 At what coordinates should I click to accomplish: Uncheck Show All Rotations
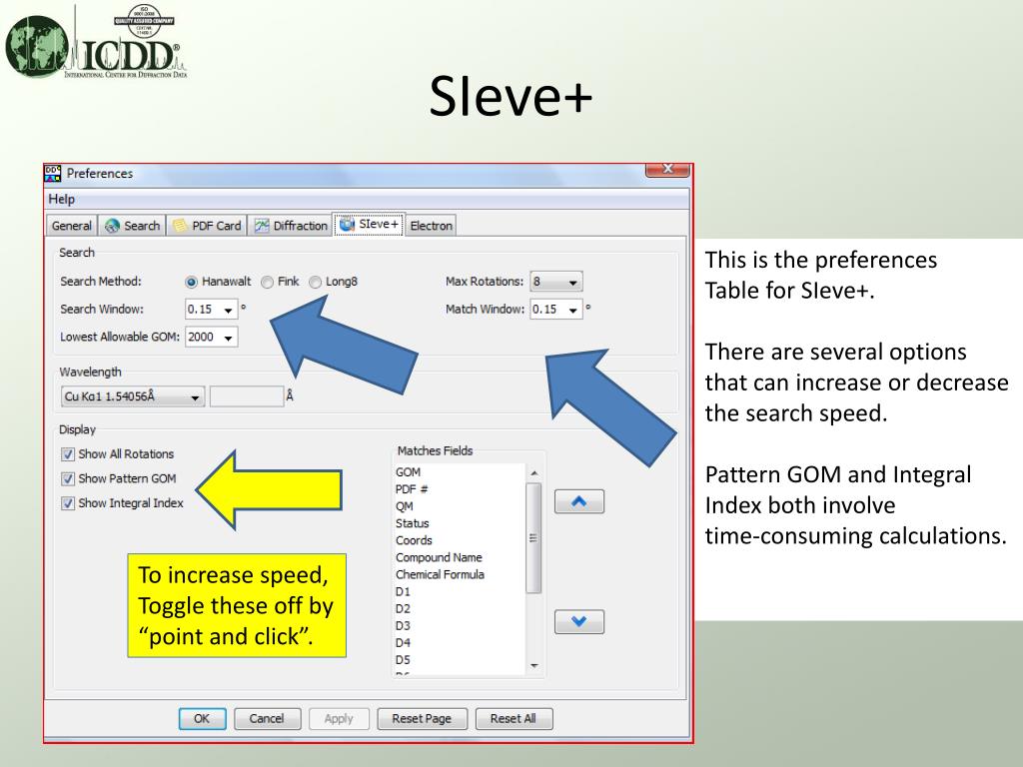tap(69, 454)
